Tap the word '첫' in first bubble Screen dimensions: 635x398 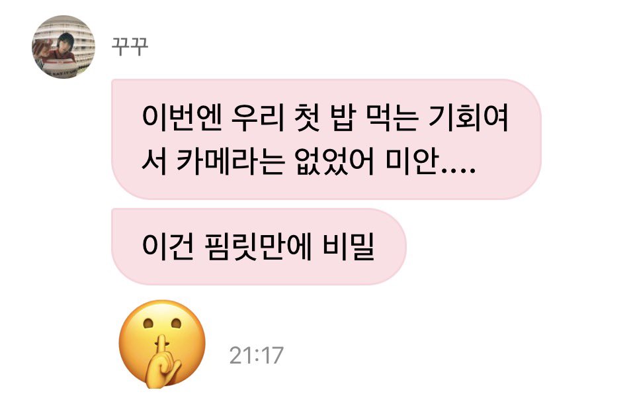tap(308, 117)
